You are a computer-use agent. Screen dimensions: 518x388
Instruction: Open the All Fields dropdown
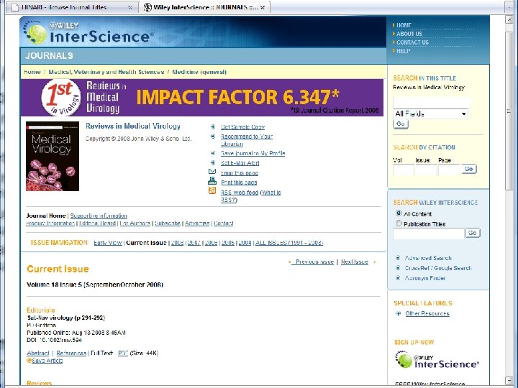coord(430,114)
